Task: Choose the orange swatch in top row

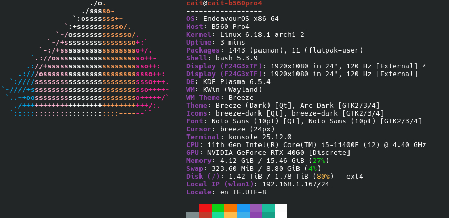Action: coord(230,207)
